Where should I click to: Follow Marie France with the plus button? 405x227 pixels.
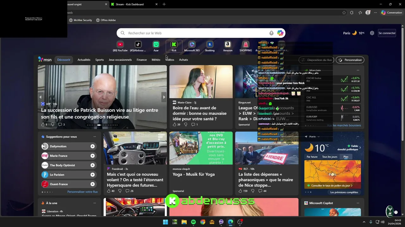pos(92,156)
